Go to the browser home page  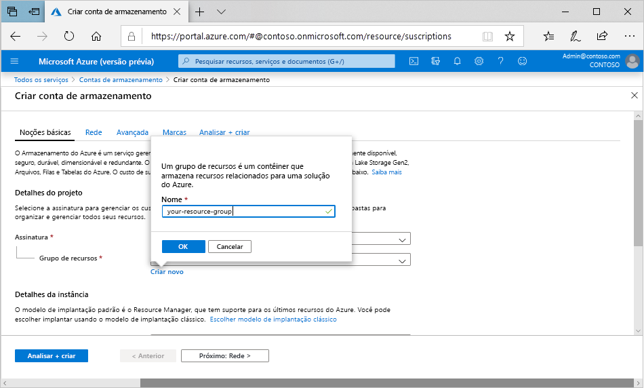point(96,36)
